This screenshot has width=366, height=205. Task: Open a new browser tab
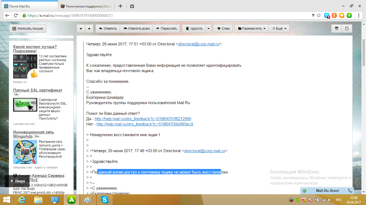coord(120,6)
